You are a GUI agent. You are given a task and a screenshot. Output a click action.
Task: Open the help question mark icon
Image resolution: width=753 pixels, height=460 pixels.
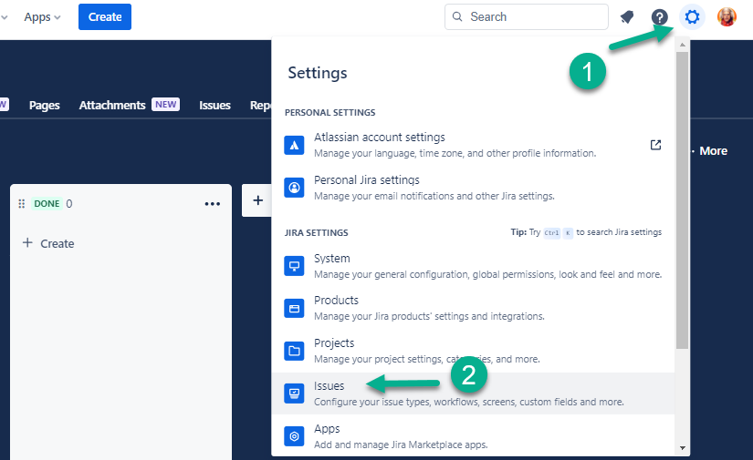tap(660, 17)
